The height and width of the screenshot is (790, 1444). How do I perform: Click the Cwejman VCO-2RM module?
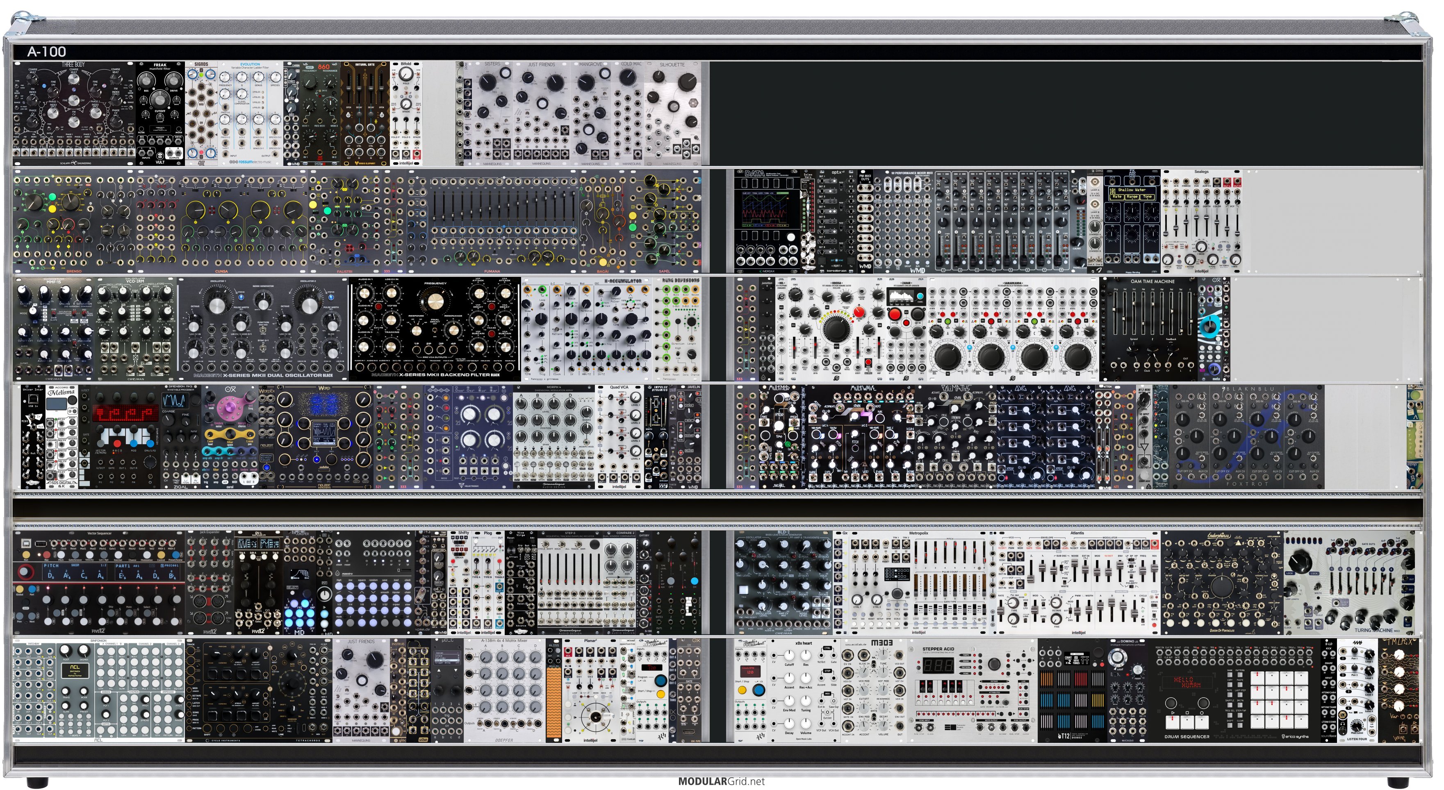pos(136,329)
